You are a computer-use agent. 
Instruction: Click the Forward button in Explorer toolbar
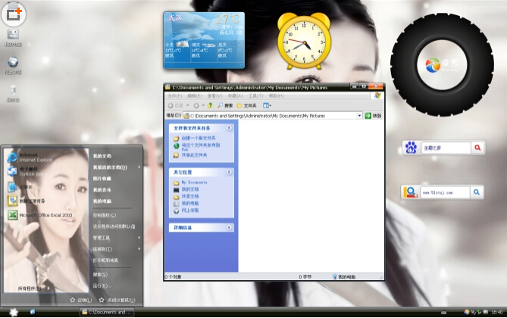coord(196,105)
